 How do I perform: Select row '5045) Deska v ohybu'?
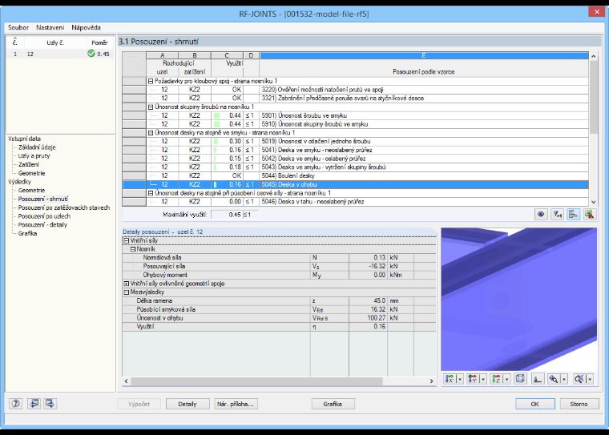tap(355, 184)
